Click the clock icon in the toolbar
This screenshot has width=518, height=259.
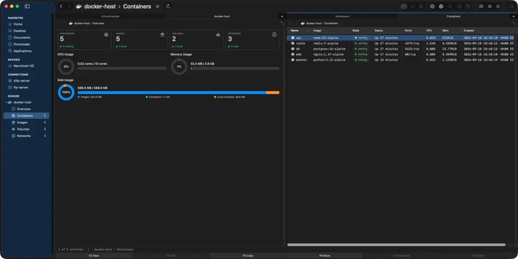(459, 6)
